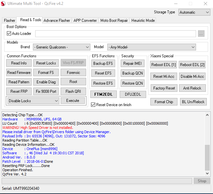This screenshot has width=213, height=194.
Task: Click the Format Chip button
Action: tap(164, 102)
